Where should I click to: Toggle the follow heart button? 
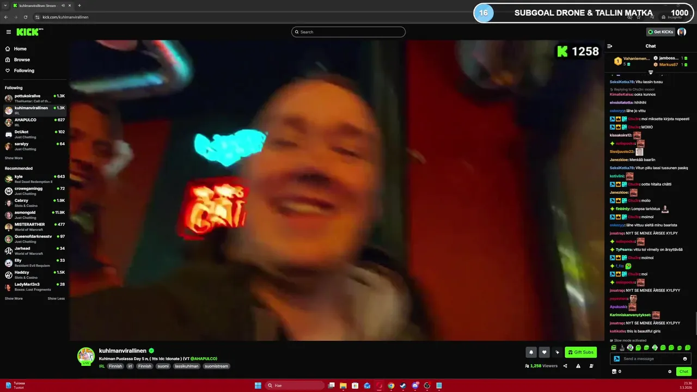pos(544,352)
